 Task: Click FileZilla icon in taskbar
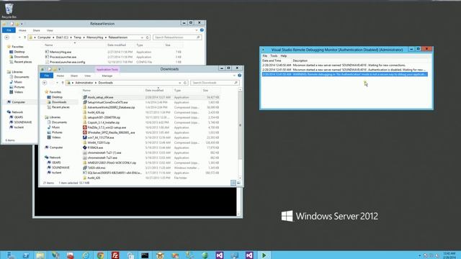(115, 255)
